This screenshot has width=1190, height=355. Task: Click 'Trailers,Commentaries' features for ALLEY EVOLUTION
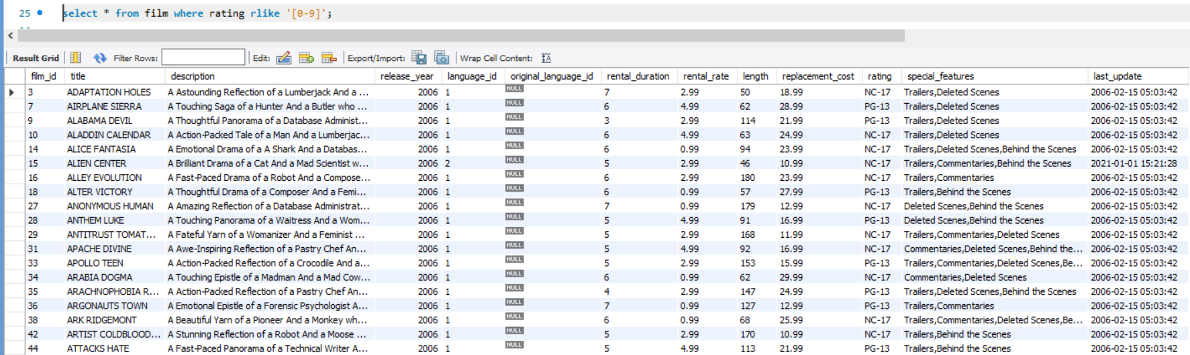click(x=994, y=177)
